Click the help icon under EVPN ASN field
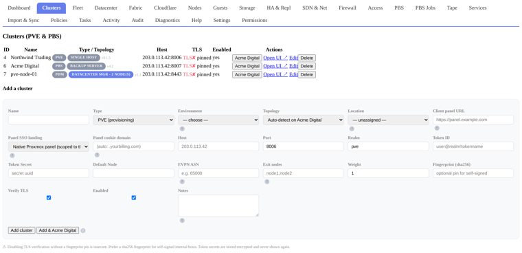 (x=182, y=181)
